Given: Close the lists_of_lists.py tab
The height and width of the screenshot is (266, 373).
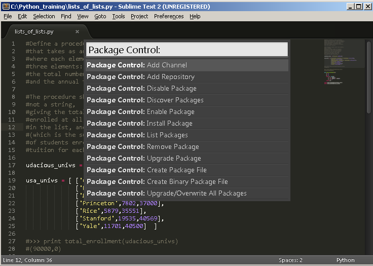Looking at the screenshot, I should (x=77, y=31).
